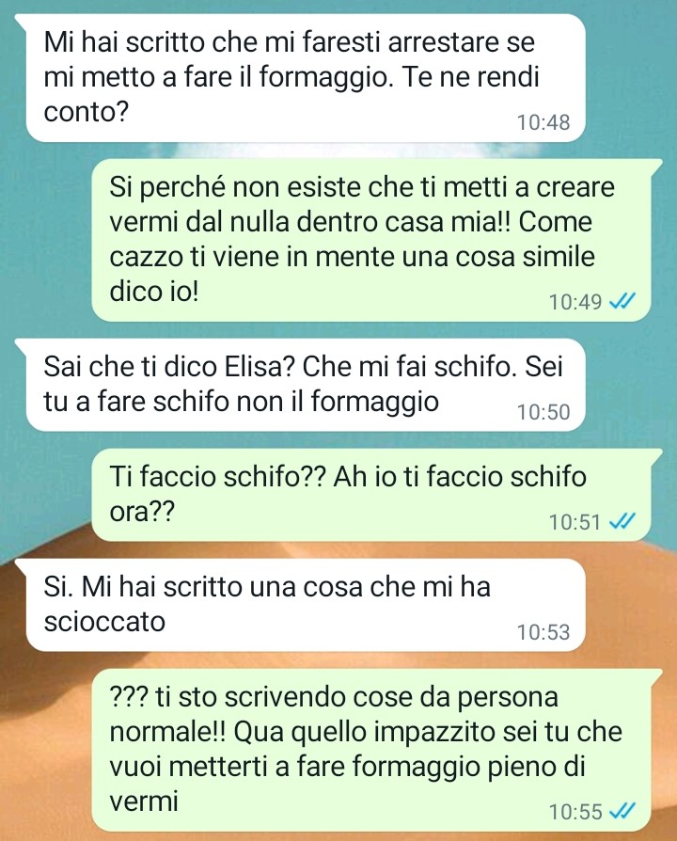Click the orange wallpaper left of the last message
Screen dimensions: 677x841
45,751
